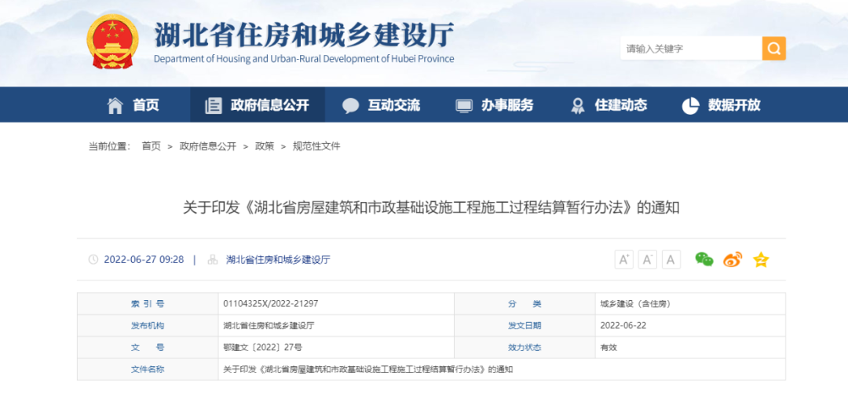Click 政策 breadcrumb link
This screenshot has width=848, height=410.
pyautogui.click(x=265, y=146)
